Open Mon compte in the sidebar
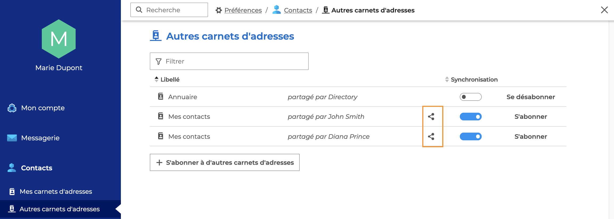The height and width of the screenshot is (219, 614). 43,108
